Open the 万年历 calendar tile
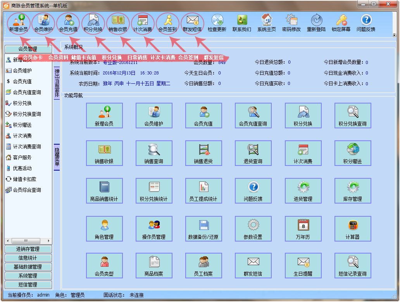400x302 pixels. [303, 229]
